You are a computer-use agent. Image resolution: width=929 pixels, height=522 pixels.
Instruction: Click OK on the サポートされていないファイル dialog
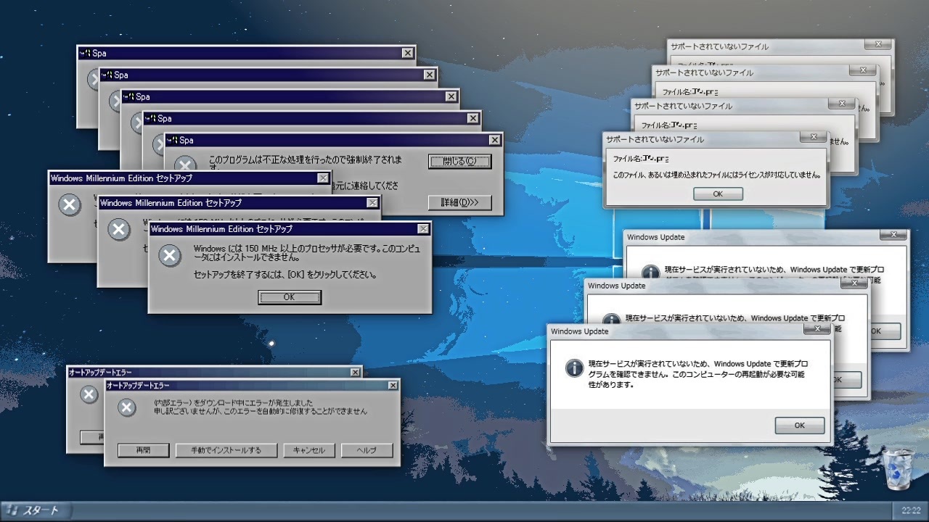pyautogui.click(x=717, y=194)
